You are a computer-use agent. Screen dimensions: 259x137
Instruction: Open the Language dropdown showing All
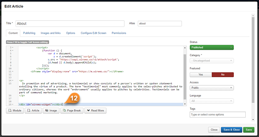tap(212, 101)
